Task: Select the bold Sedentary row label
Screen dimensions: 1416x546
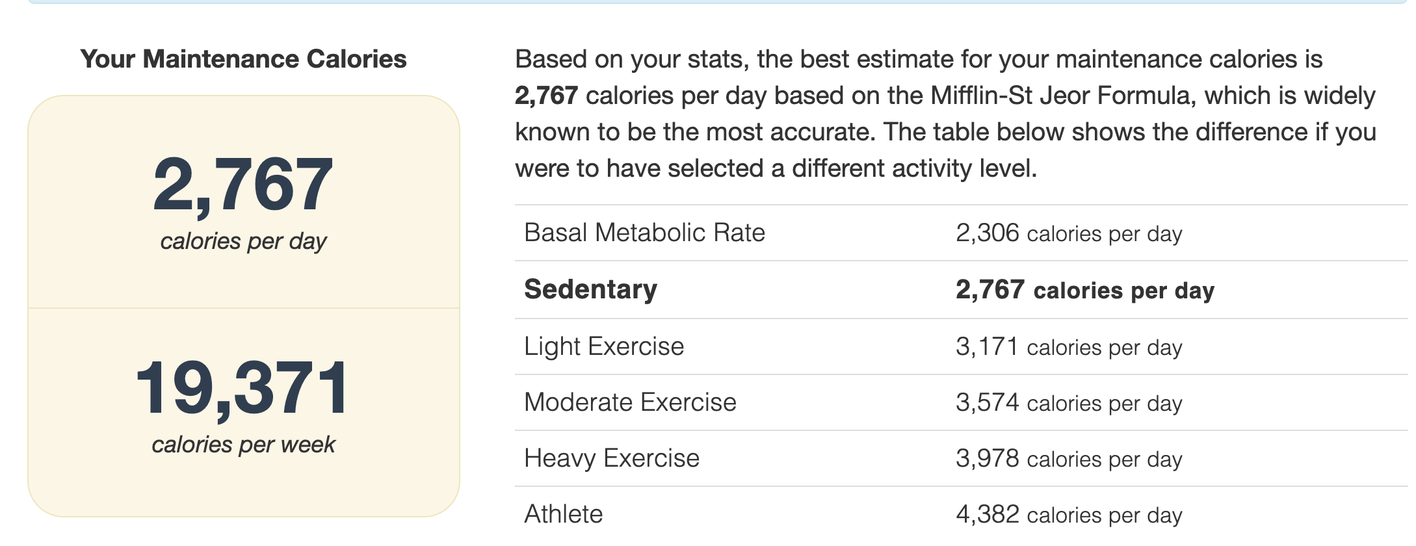Action: tap(590, 289)
